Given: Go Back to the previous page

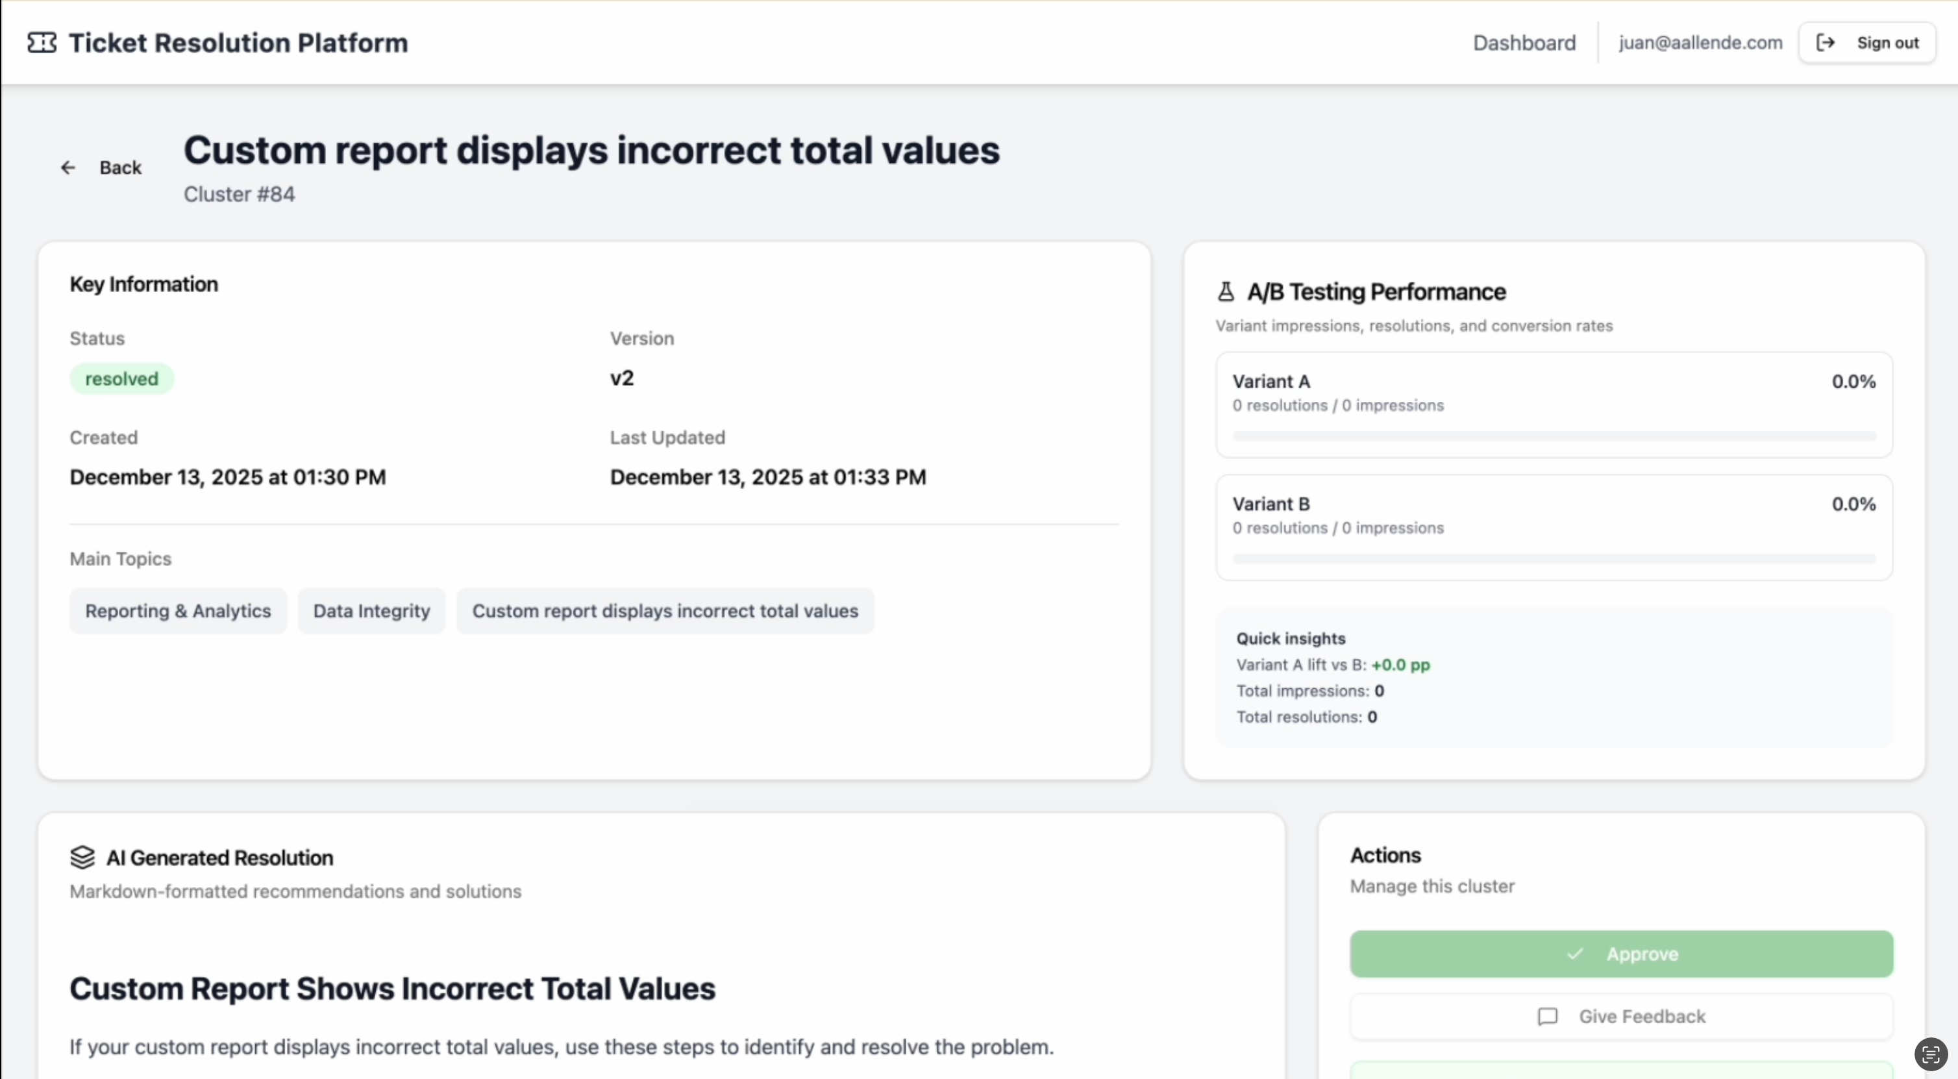Looking at the screenshot, I should (119, 167).
